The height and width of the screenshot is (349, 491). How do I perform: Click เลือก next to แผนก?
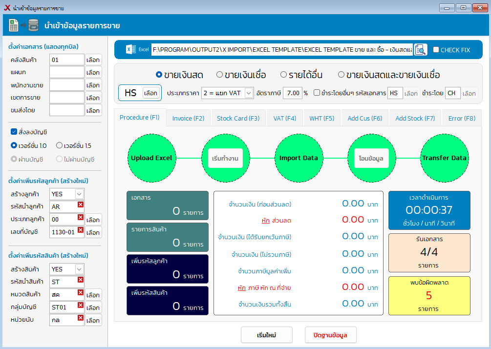[x=93, y=72]
